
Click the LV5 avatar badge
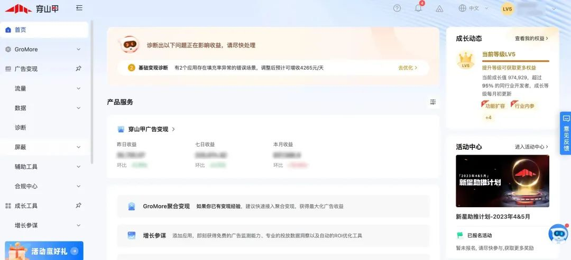coord(507,9)
